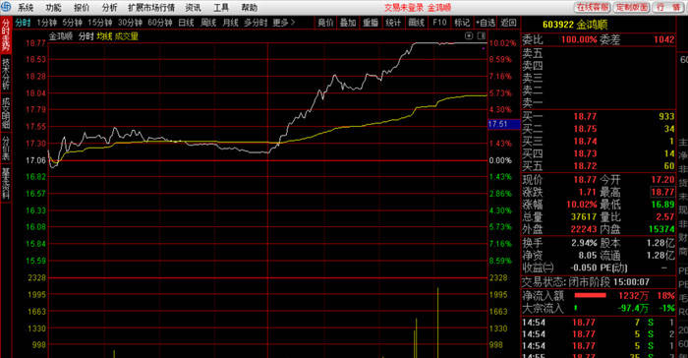The height and width of the screenshot is (358, 688).
Task: Select the 技术分析 vertical side tab
Action: pos(6,74)
